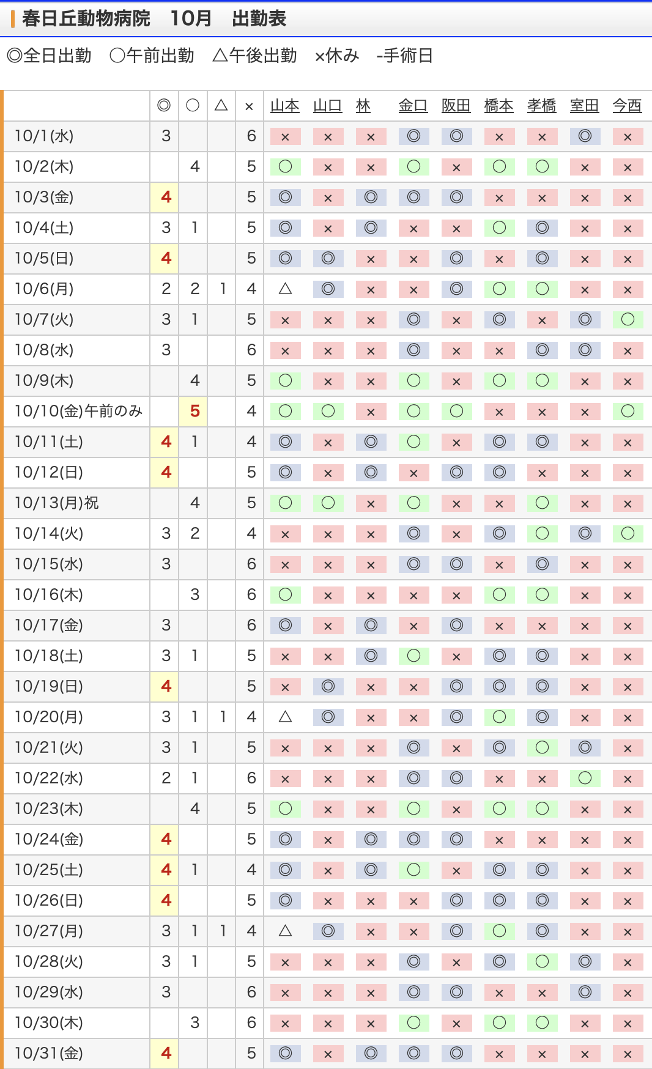Select 金口's ◎ mark on 10/1(水)
Image resolution: width=652 pixels, height=1069 pixels.
point(413,136)
